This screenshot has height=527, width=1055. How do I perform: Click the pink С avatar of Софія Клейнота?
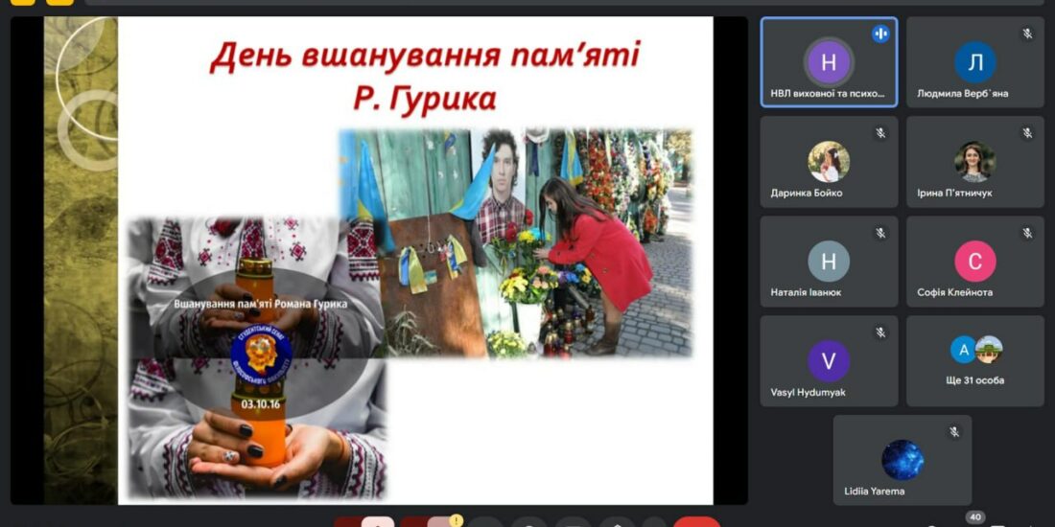(x=974, y=262)
